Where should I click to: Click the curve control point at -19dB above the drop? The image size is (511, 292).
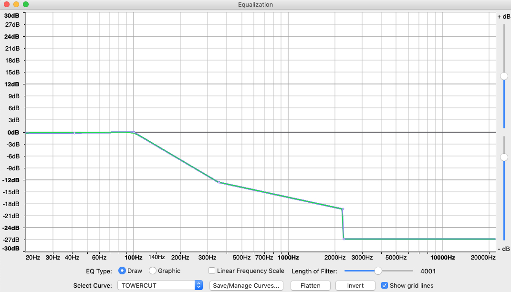[343, 209]
